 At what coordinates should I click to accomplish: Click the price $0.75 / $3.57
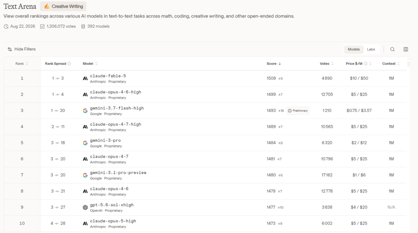tap(359, 111)
